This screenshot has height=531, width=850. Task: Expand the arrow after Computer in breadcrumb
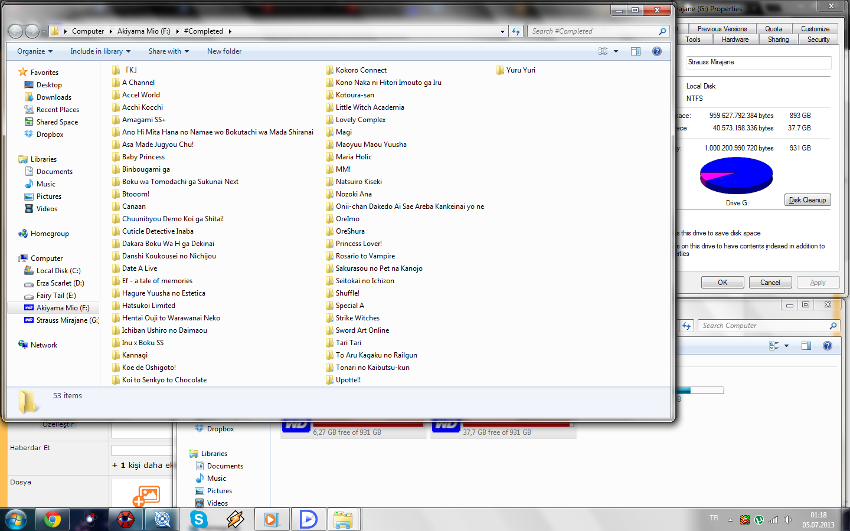pos(110,31)
